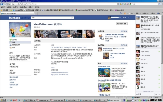The image size is (163, 102).
Task: Open the 檔案(F) menu
Action: click(3, 7)
